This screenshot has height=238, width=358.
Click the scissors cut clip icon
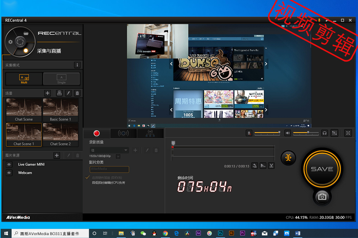click(x=271, y=166)
